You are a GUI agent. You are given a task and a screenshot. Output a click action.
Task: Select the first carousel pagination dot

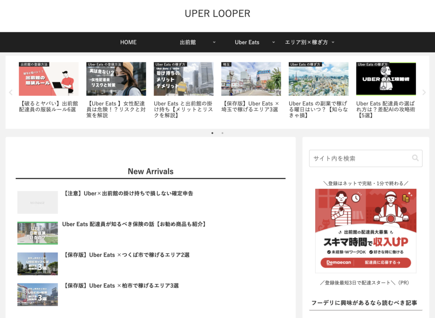point(212,133)
